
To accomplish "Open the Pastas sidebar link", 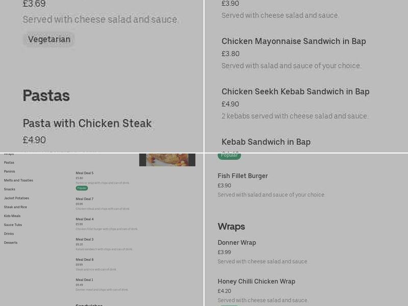I will point(9,162).
